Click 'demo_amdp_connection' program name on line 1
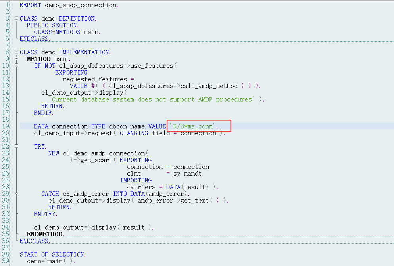The height and width of the screenshot is (266, 394). point(81,5)
